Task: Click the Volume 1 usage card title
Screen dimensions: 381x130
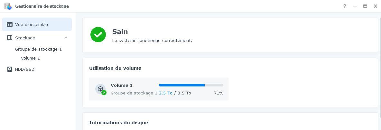Action: click(122, 85)
